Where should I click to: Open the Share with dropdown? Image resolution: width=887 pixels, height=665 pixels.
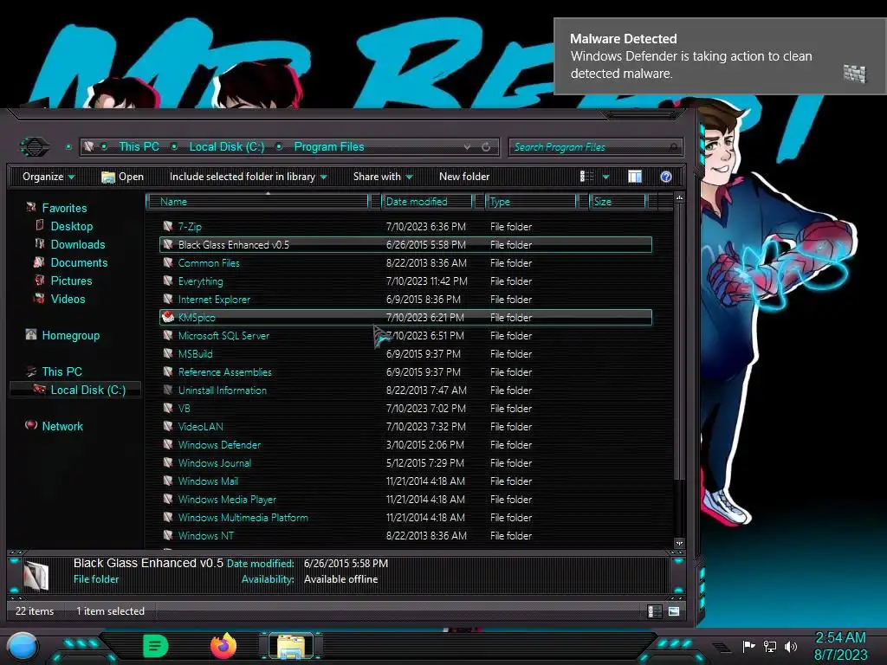383,177
